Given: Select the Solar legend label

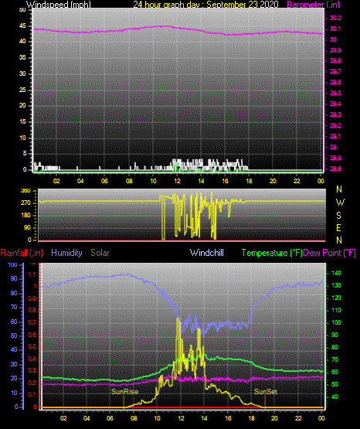Looking at the screenshot, I should (100, 253).
